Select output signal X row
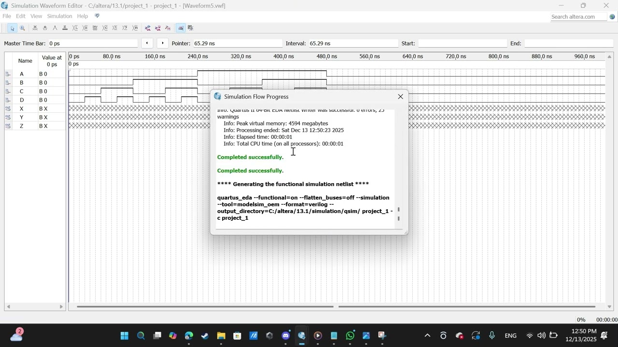The image size is (618, 347). 35,108
